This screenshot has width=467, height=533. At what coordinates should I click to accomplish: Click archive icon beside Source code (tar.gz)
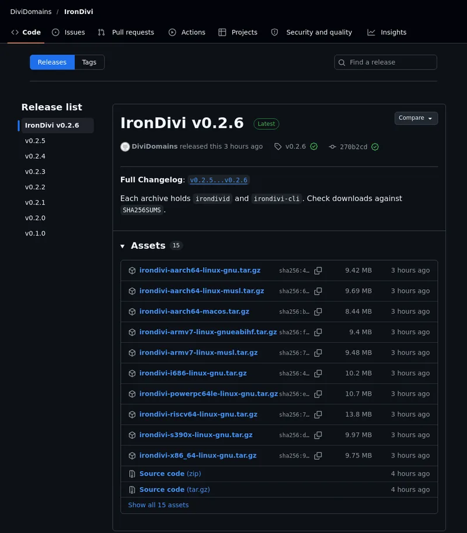[x=132, y=490]
